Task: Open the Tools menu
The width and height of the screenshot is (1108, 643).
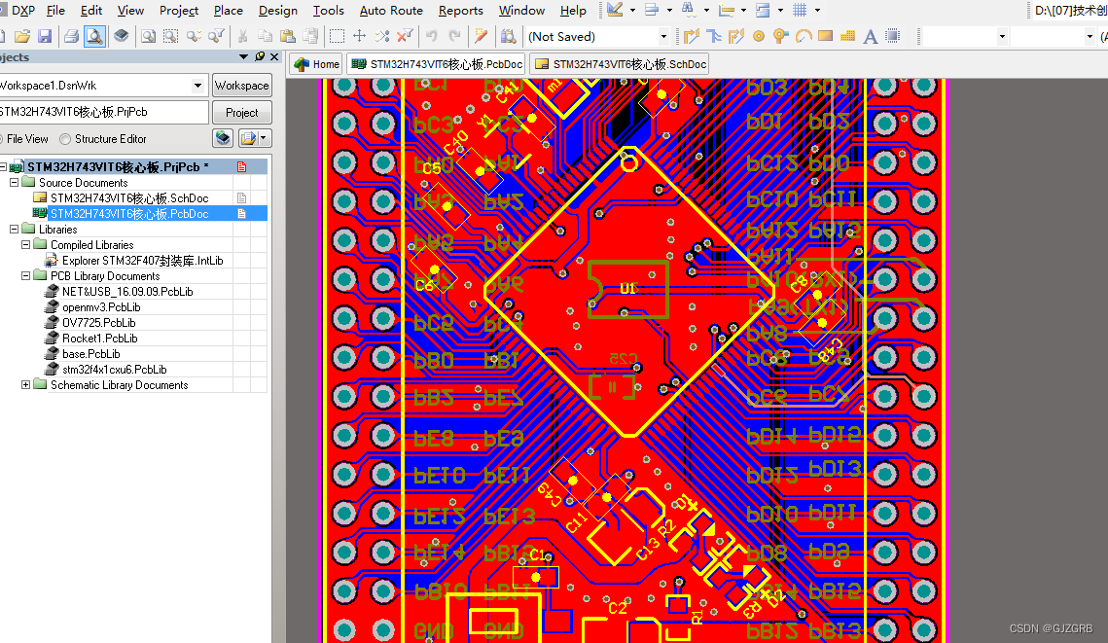Action: [328, 11]
